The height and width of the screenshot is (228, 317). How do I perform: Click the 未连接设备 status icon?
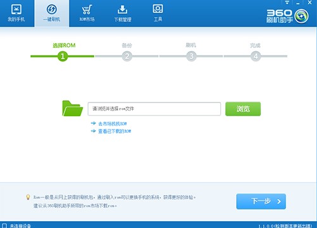pyautogui.click(x=4, y=225)
